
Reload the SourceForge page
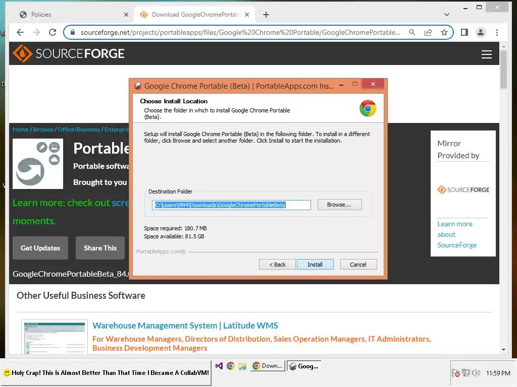[x=53, y=32]
